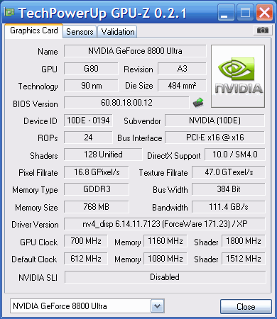Image resolution: width=277 pixels, height=319 pixels.
Task: Click the Device ID field 10DE - 0194
Action: coord(88,121)
